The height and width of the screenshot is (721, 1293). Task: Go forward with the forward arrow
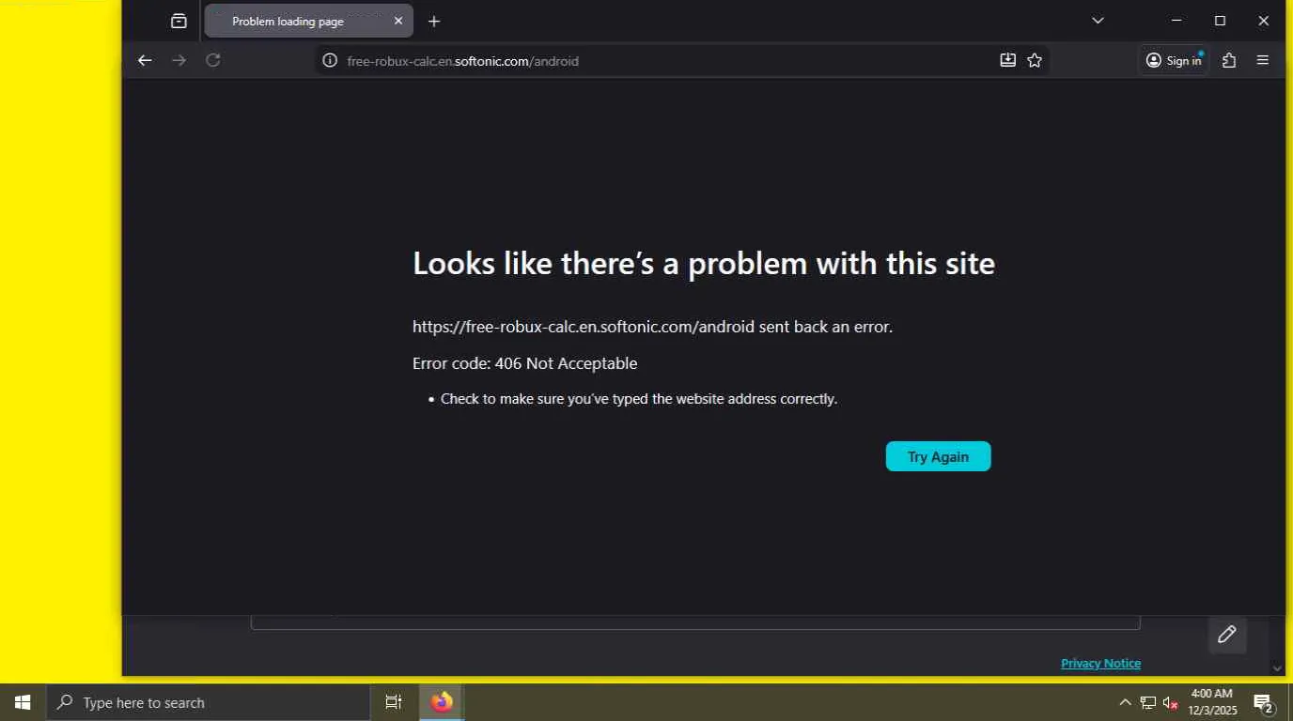click(x=179, y=60)
